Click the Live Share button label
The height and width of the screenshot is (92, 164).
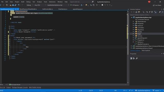(x=158, y=5)
